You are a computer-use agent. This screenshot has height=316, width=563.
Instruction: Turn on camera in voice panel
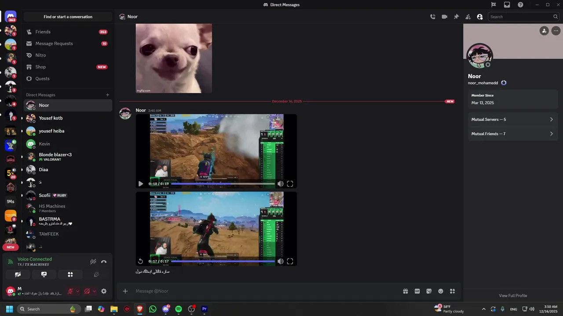coord(18,274)
